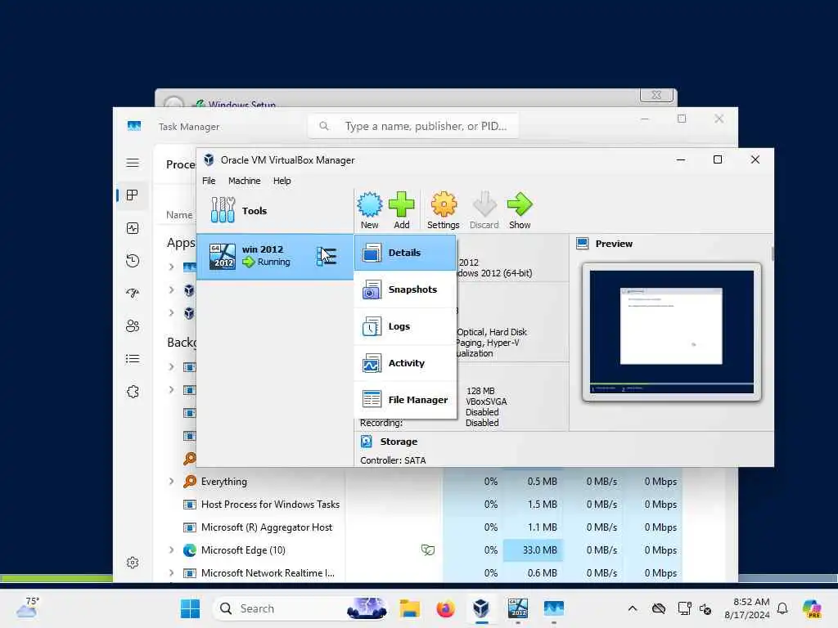Click the Add machine green plus icon
838x628 pixels.
(x=401, y=210)
